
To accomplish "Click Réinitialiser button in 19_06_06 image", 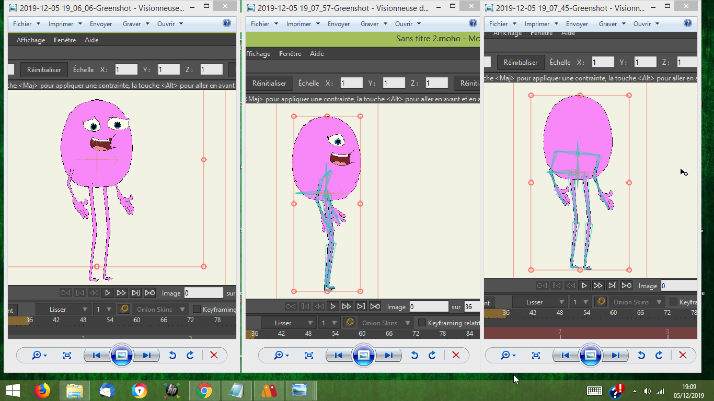I will click(44, 69).
